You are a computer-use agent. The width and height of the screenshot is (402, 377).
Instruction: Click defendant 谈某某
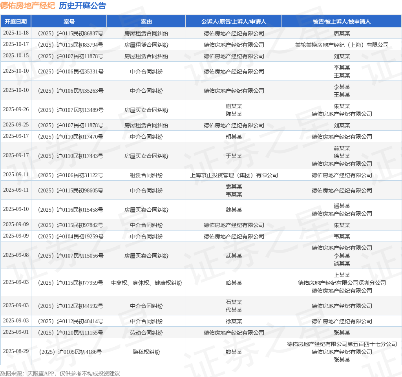[x=342, y=264]
